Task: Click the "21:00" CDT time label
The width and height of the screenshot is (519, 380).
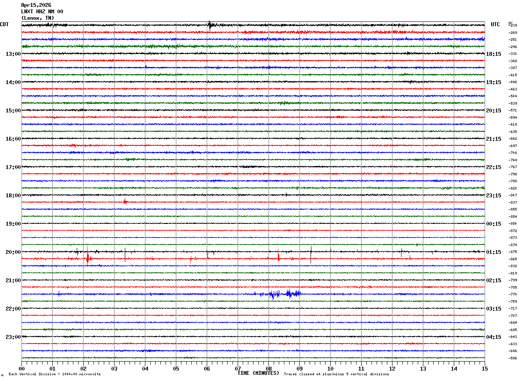Action: [x=13, y=280]
